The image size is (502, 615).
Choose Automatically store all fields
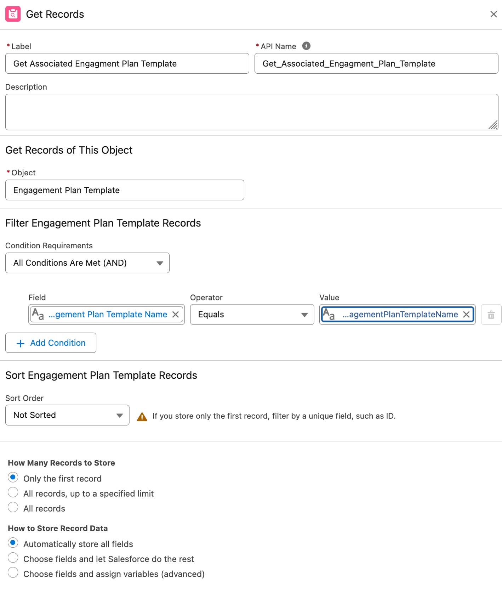(13, 543)
